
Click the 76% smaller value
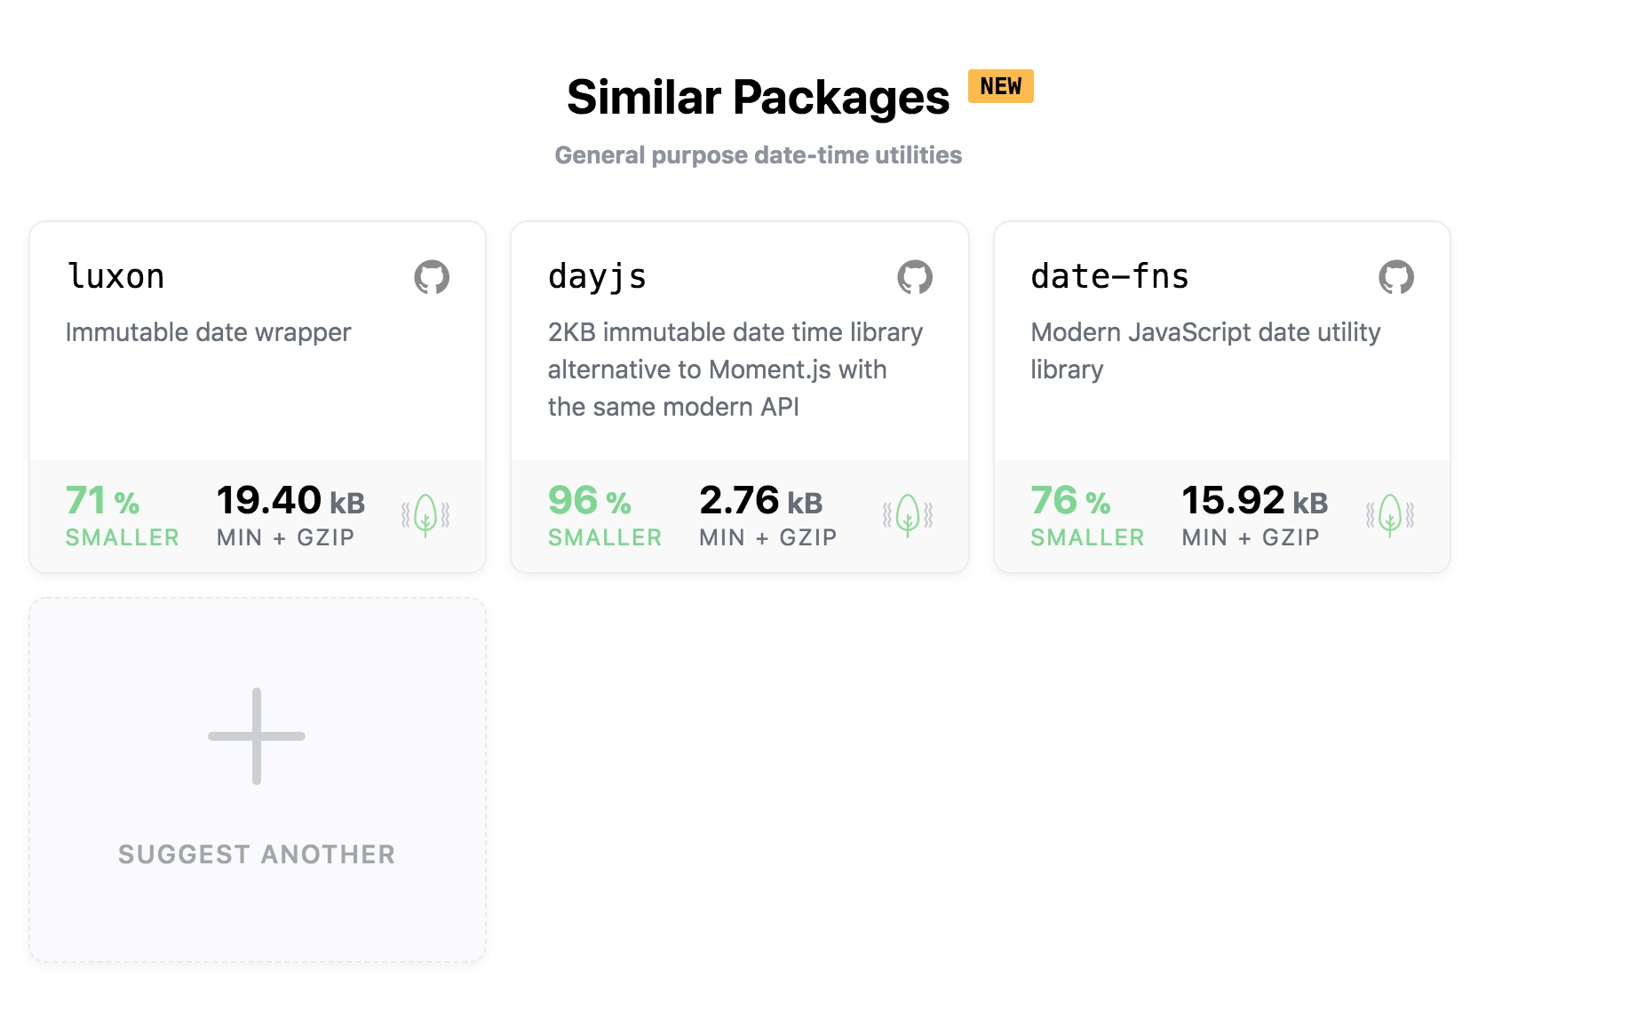point(1071,501)
